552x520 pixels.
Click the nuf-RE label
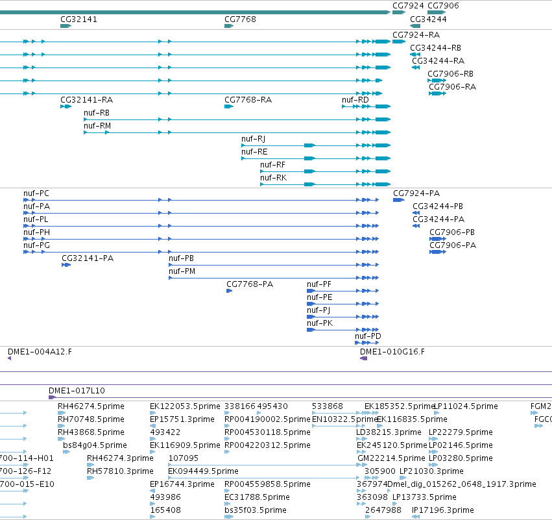(254, 152)
